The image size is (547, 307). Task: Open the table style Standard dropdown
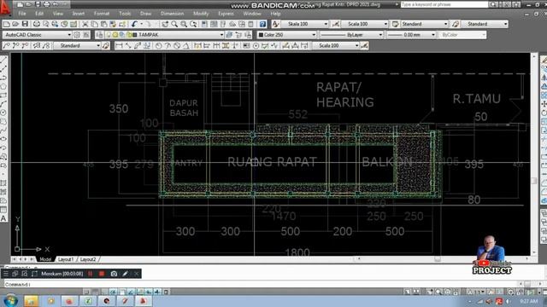click(x=424, y=24)
